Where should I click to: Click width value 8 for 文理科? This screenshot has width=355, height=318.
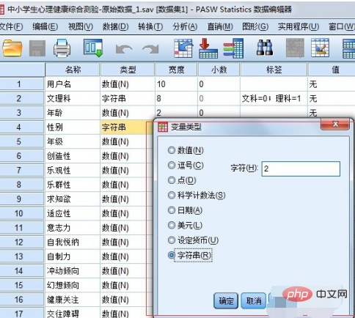click(176, 99)
